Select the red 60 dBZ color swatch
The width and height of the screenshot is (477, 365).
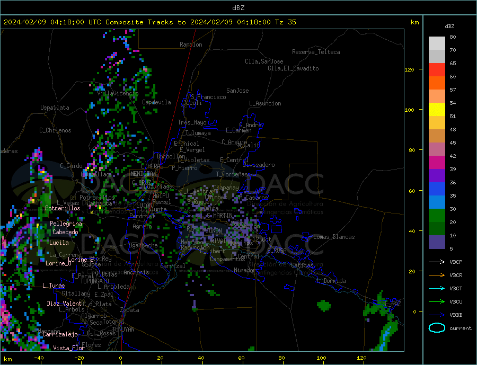[x=437, y=69]
